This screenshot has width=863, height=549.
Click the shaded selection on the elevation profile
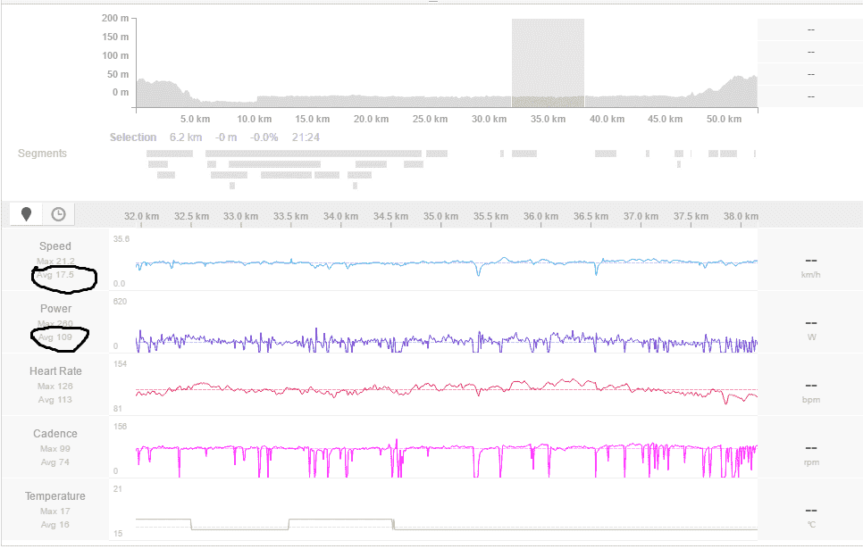tap(548, 62)
